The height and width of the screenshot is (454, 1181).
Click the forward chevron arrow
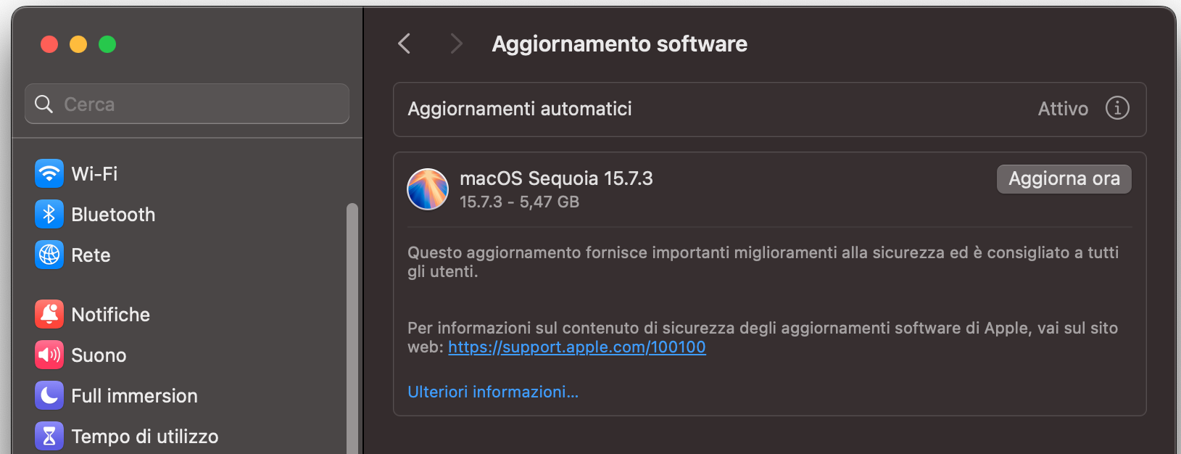[457, 44]
